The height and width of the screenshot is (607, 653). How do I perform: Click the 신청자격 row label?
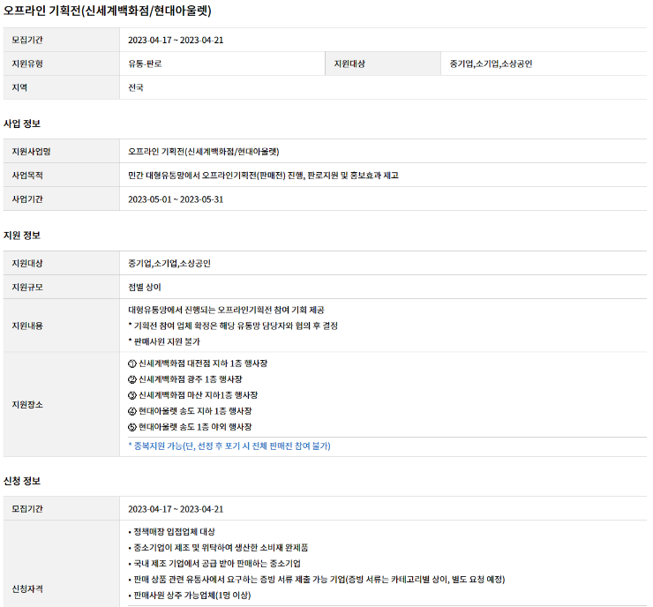click(27, 588)
